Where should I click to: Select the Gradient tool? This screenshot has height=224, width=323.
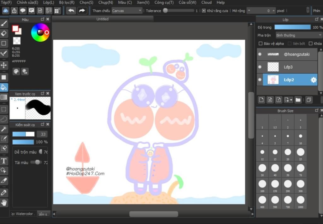pyautogui.click(x=4, y=97)
